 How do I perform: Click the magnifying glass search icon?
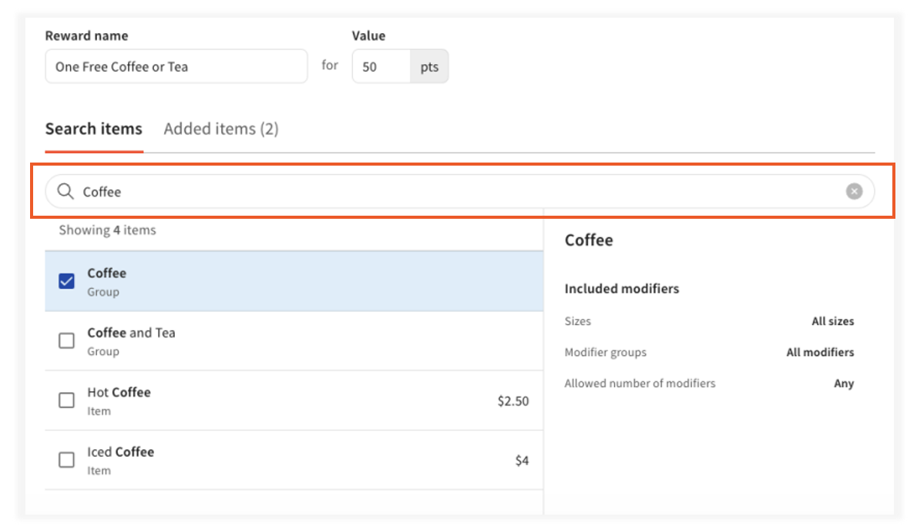65,191
